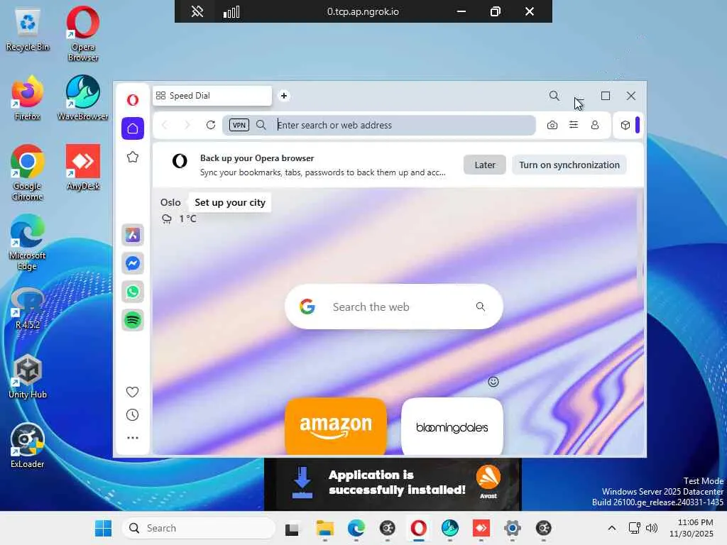This screenshot has height=545, width=727.
Task: Open the extensions cube icon
Action: coord(625,125)
